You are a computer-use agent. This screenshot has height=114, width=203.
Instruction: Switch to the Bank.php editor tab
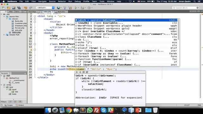click(61, 12)
